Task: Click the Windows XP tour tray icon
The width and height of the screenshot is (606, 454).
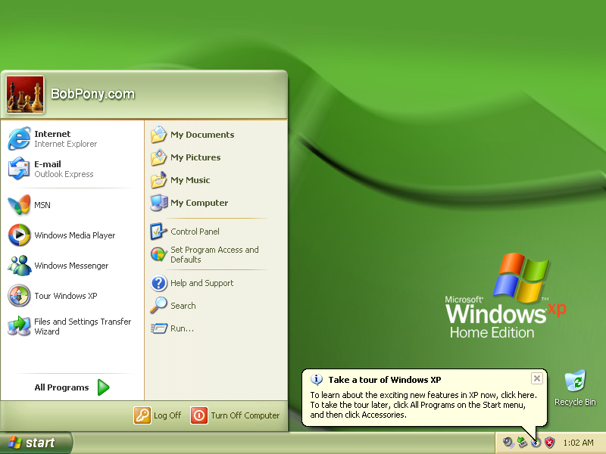Action: pos(536,443)
